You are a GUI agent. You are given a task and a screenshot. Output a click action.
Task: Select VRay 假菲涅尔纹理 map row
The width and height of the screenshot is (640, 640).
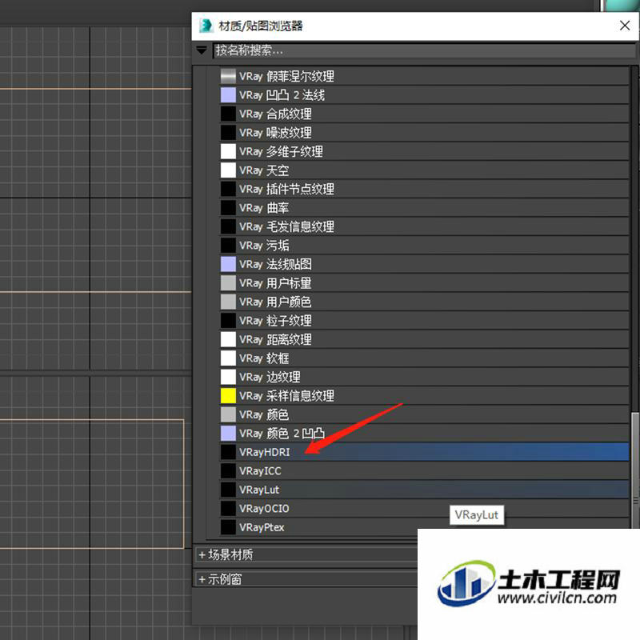click(424, 76)
